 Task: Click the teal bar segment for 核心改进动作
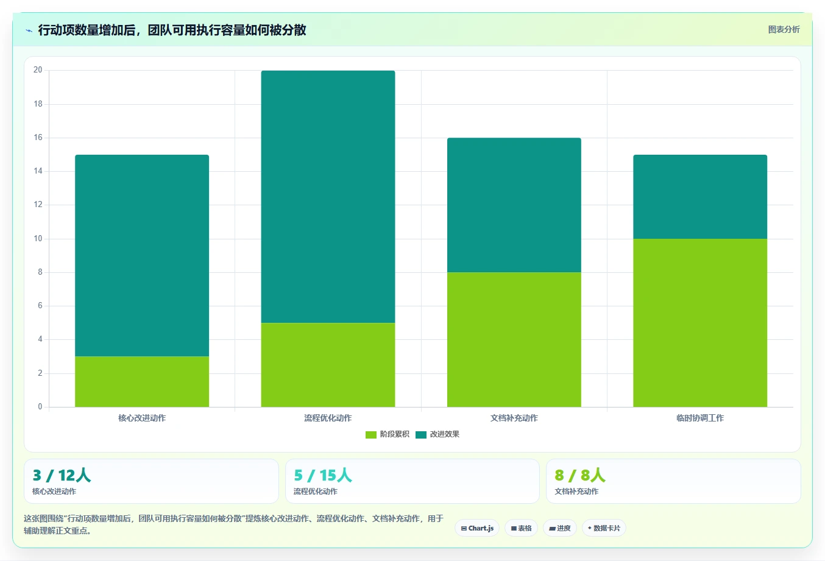point(142,256)
